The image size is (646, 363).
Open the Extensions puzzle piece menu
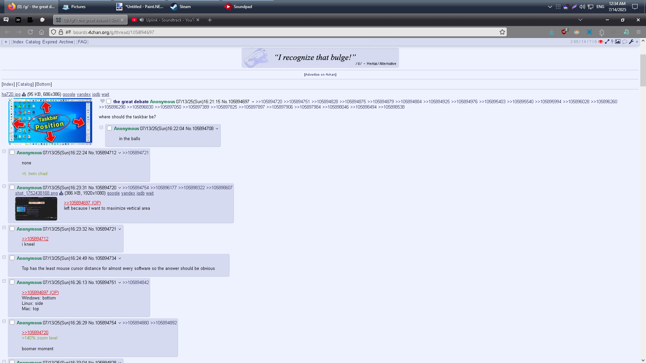tap(602, 32)
